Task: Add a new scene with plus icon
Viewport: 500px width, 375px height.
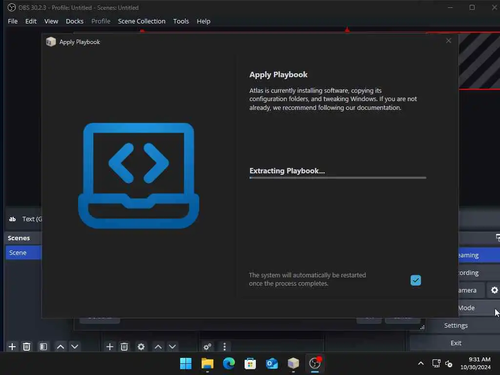Action: pyautogui.click(x=12, y=347)
